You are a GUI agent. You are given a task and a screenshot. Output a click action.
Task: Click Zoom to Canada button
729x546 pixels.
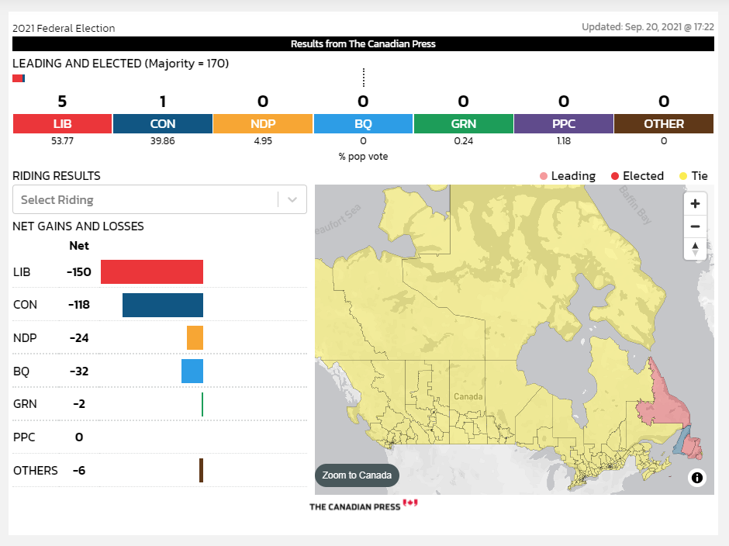[x=357, y=475]
